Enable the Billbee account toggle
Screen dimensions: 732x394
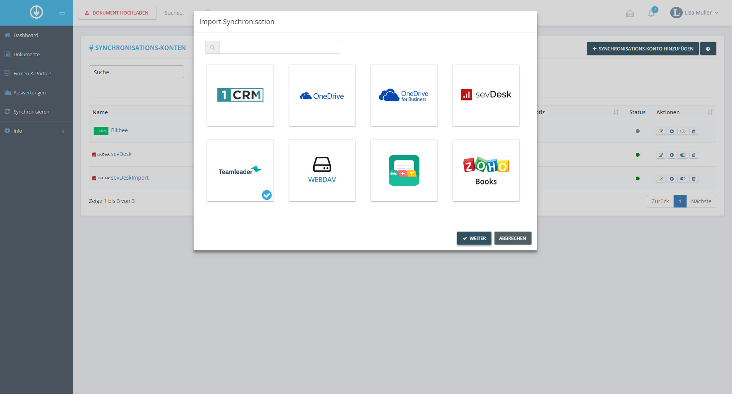pyautogui.click(x=683, y=131)
